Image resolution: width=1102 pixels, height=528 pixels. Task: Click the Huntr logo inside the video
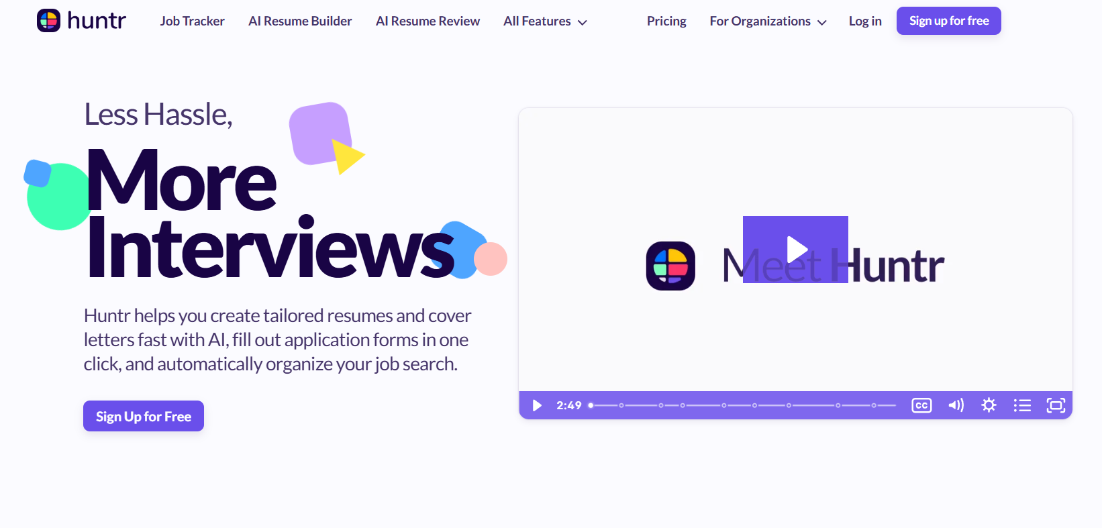point(670,266)
